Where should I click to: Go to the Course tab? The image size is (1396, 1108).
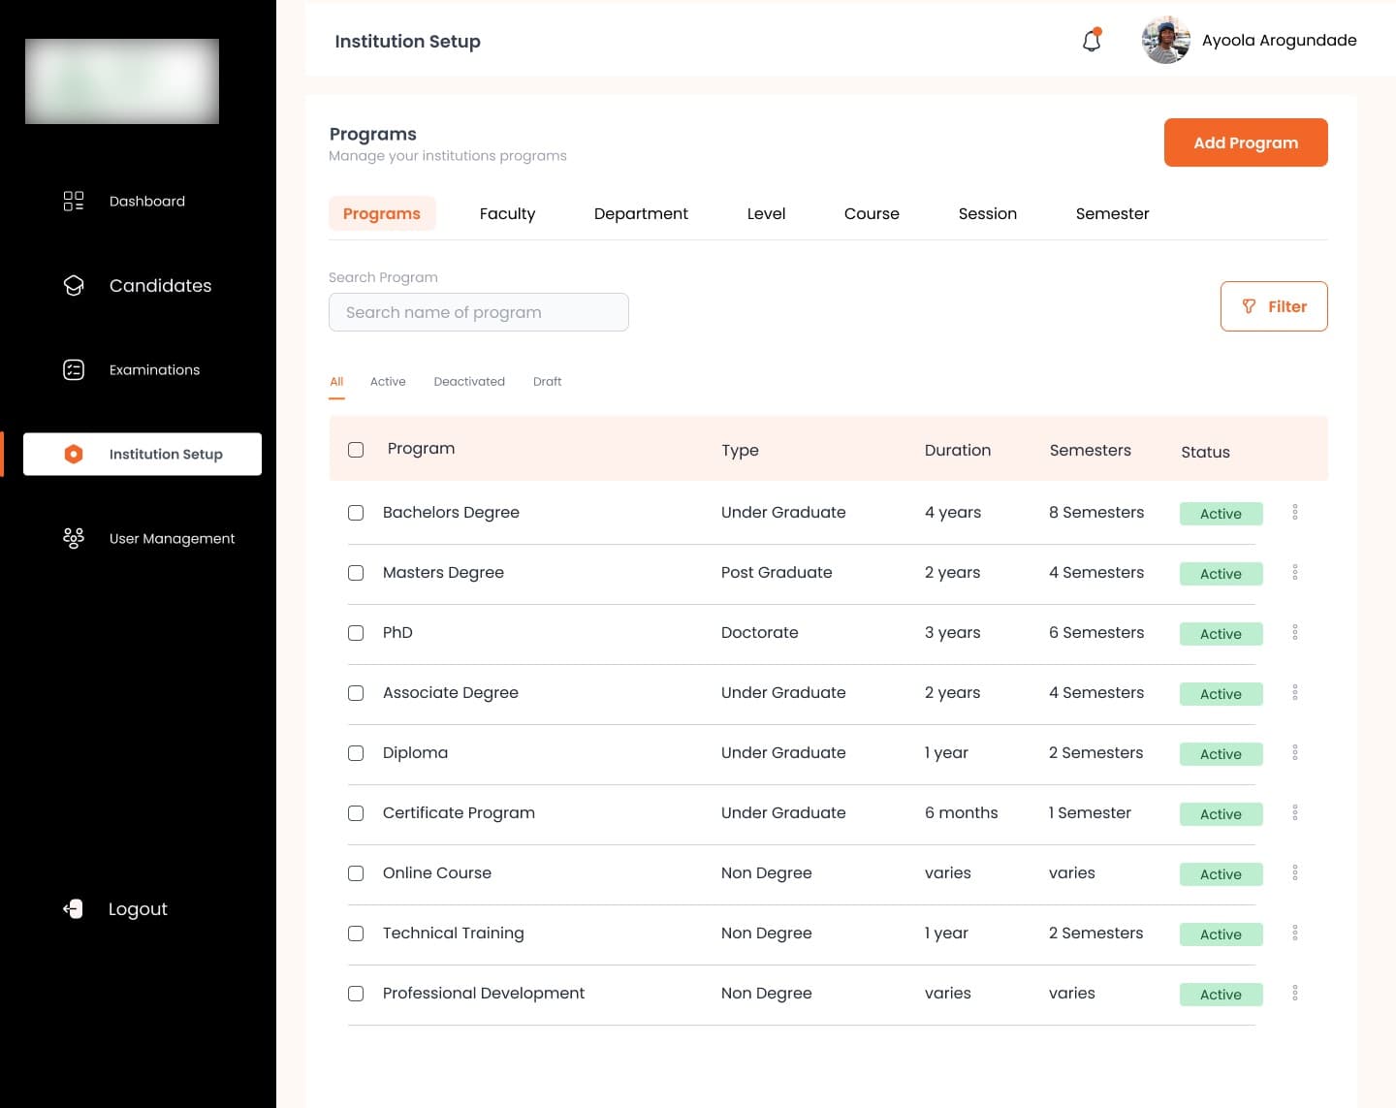click(872, 213)
